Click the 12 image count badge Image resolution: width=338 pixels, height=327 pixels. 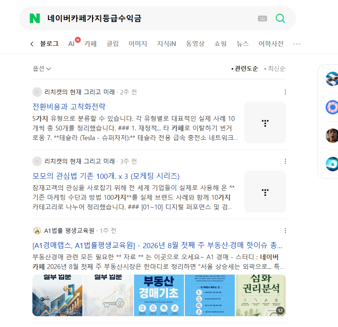(280, 311)
